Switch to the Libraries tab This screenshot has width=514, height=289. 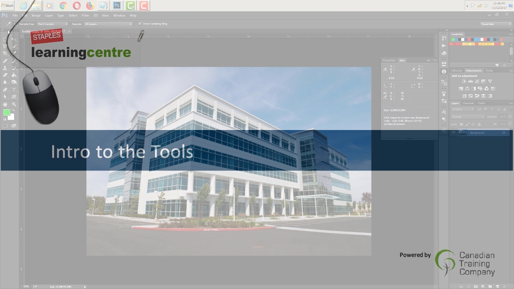[x=457, y=71]
